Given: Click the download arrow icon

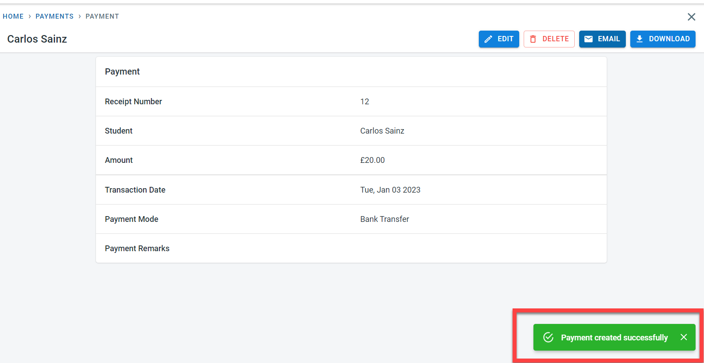Looking at the screenshot, I should [x=640, y=39].
